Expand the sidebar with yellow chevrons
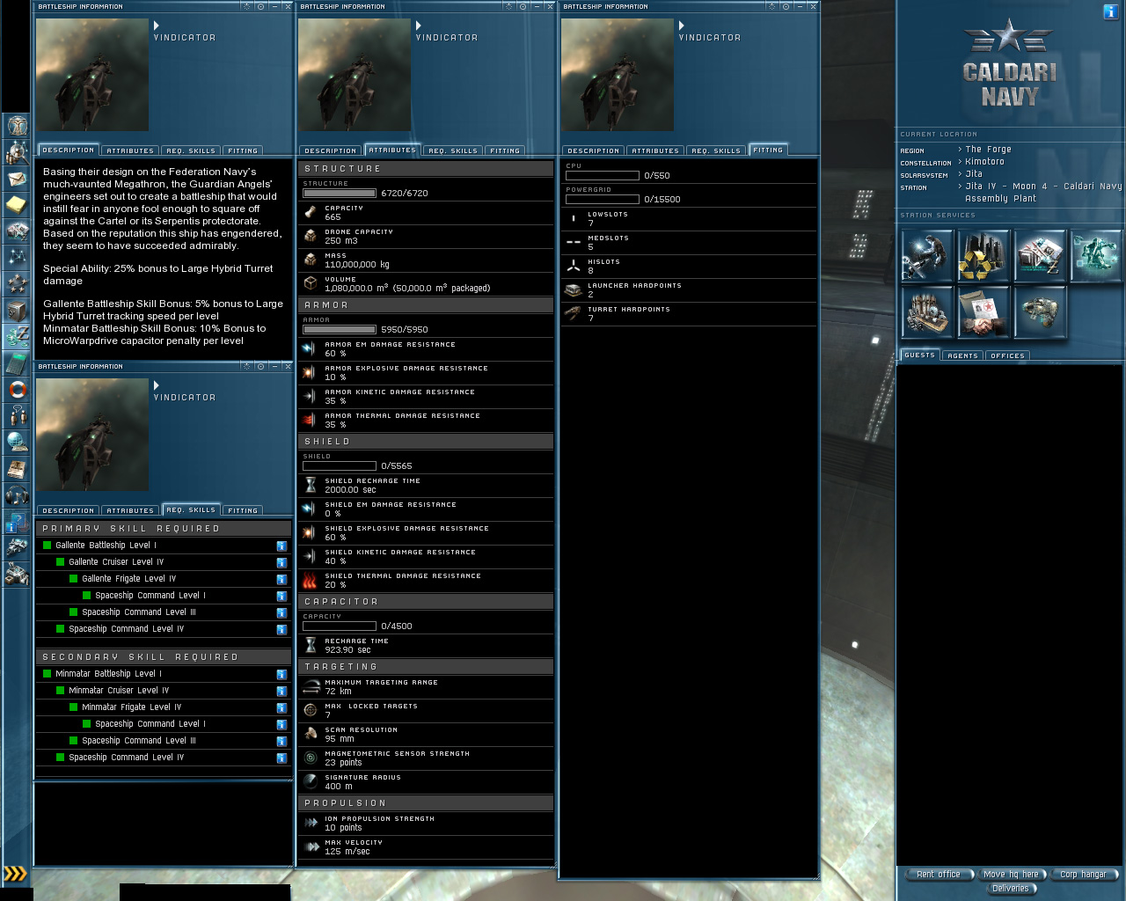This screenshot has width=1126, height=901. [x=15, y=874]
